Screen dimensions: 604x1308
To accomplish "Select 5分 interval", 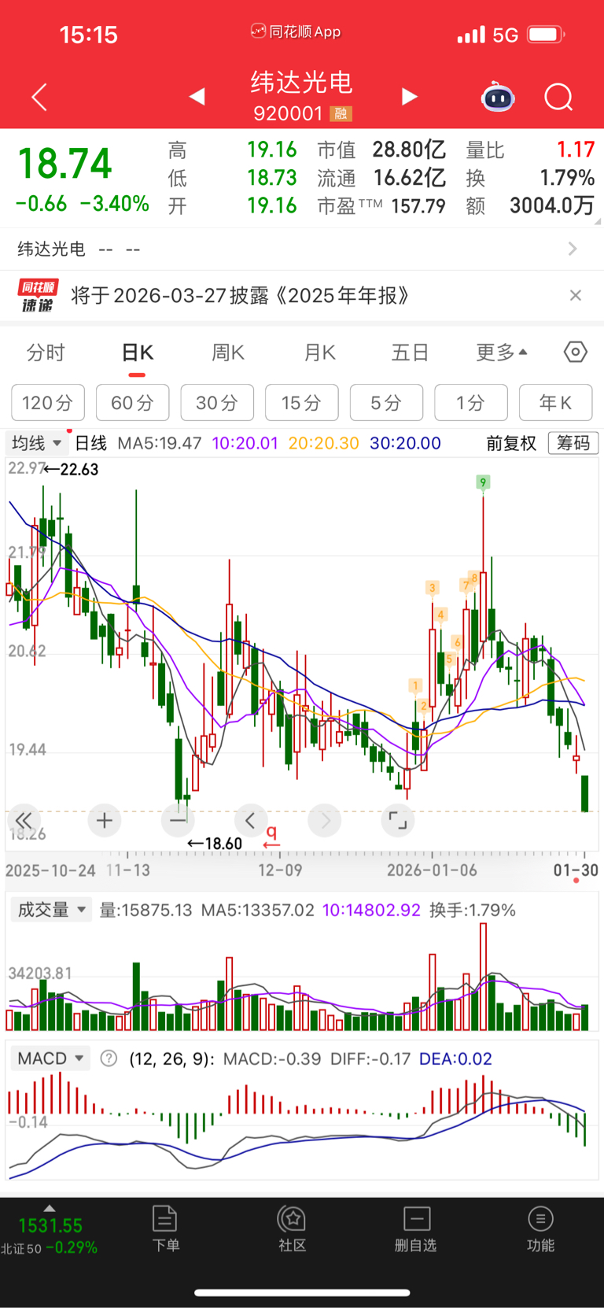I will 386,403.
